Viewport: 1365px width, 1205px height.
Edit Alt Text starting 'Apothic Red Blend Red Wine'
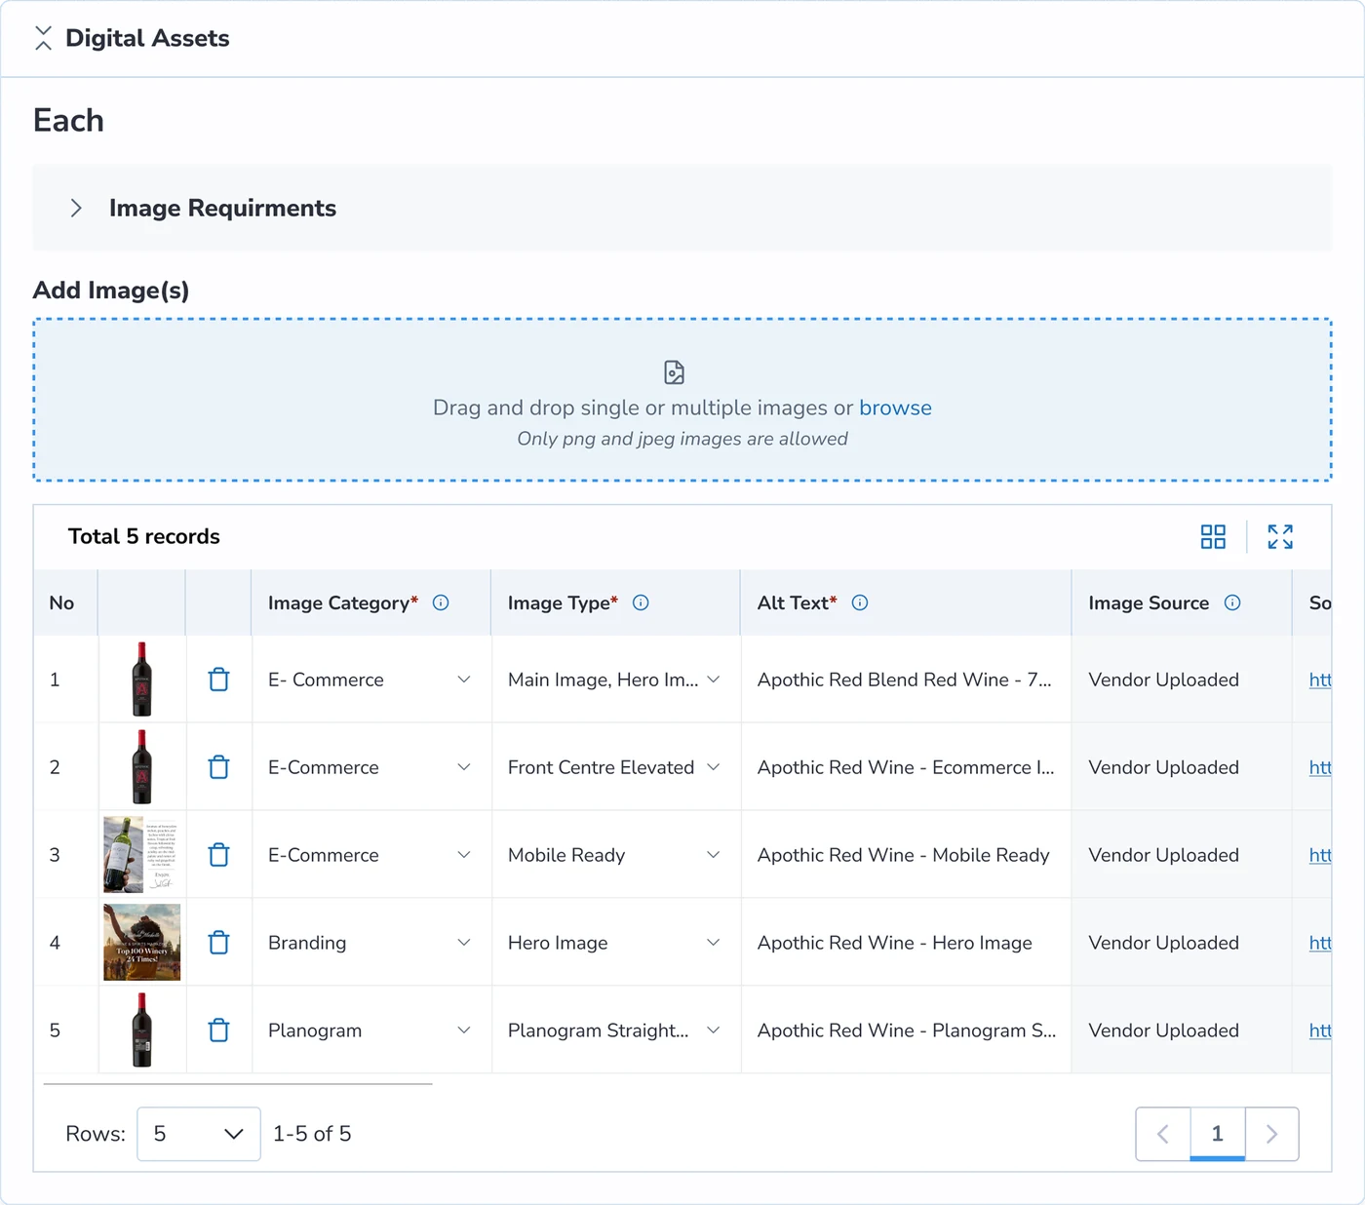[905, 680]
